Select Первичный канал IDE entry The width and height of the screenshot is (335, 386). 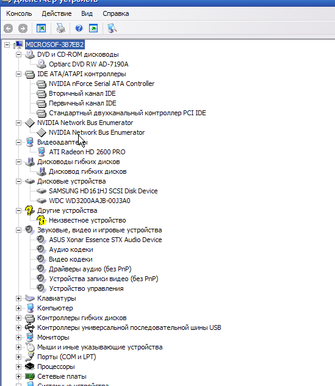82,103
